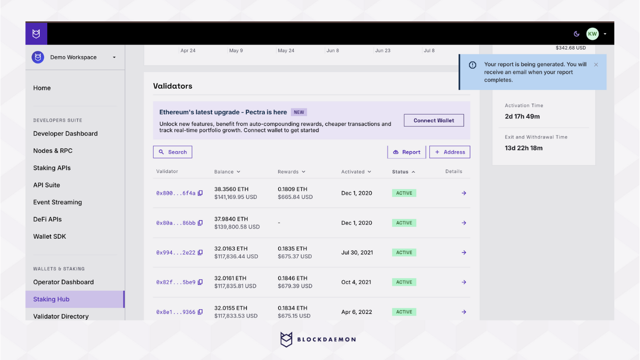Open Staking APIs page
The image size is (640, 360).
(x=52, y=168)
